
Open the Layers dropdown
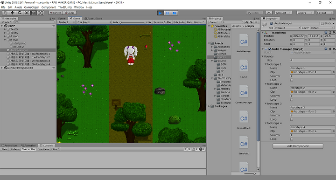[x=305, y=13]
